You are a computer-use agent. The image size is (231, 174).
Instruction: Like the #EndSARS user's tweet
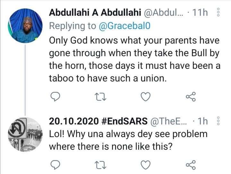coord(146,165)
